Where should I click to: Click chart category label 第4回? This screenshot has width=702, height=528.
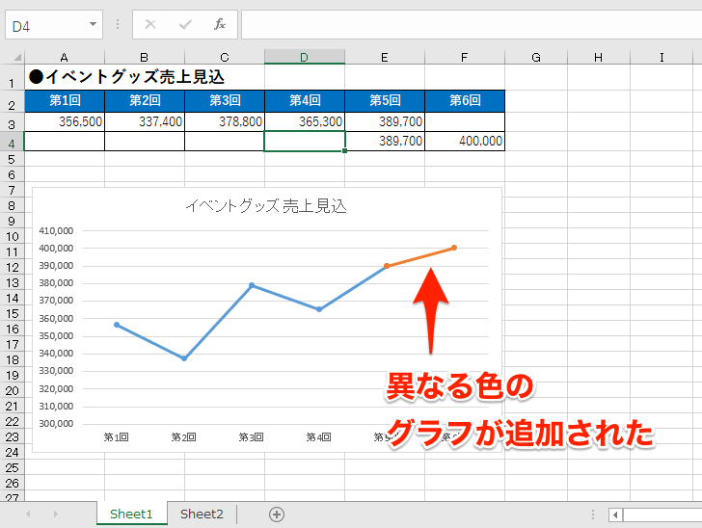point(319,436)
